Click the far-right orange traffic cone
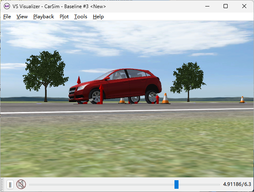Screen dimensions: 254x192 coord(242,99)
